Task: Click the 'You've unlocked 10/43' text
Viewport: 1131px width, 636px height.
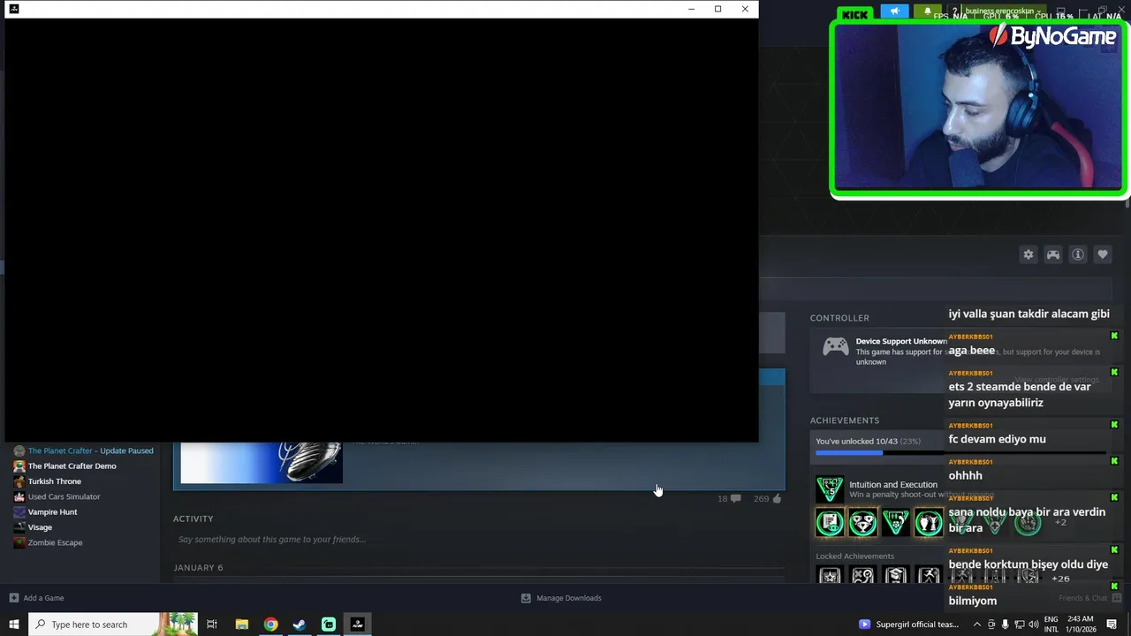Action: 868,442
